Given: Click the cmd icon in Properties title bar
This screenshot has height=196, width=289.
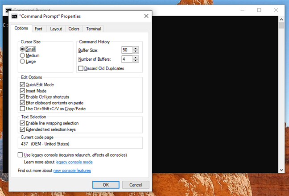Looking at the screenshot, I should click(14, 16).
